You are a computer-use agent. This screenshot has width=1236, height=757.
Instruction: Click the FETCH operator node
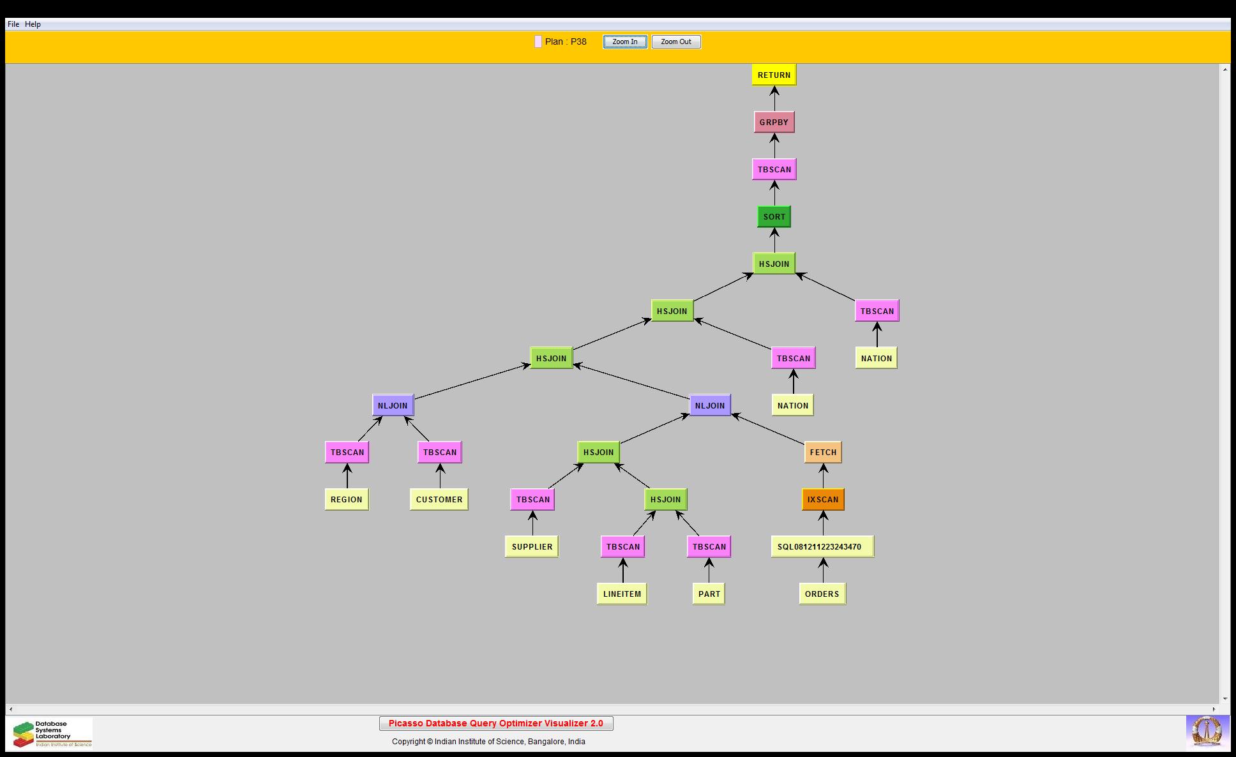[x=822, y=452]
